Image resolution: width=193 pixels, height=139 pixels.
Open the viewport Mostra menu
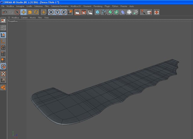pyautogui.click(x=33, y=18)
